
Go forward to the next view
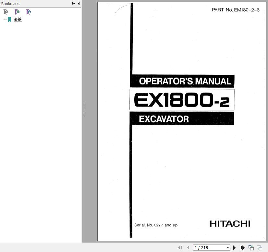[x=260, y=248]
